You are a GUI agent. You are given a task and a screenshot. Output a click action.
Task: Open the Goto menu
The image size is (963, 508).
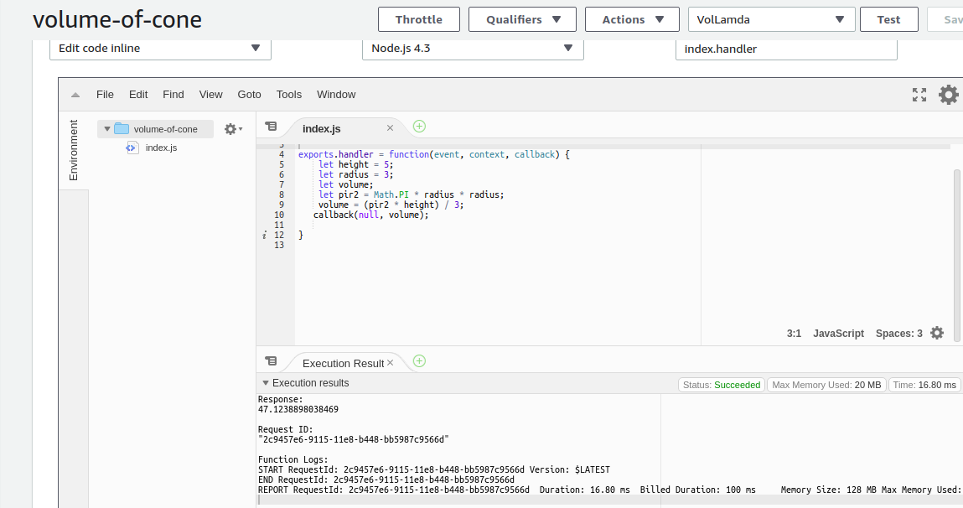(x=249, y=95)
